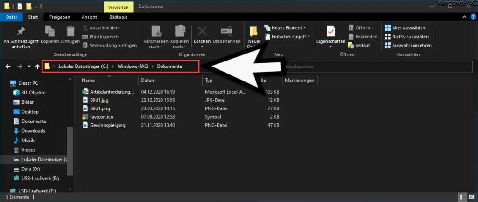
Task: Sort by the Datum column header
Action: (x=148, y=81)
